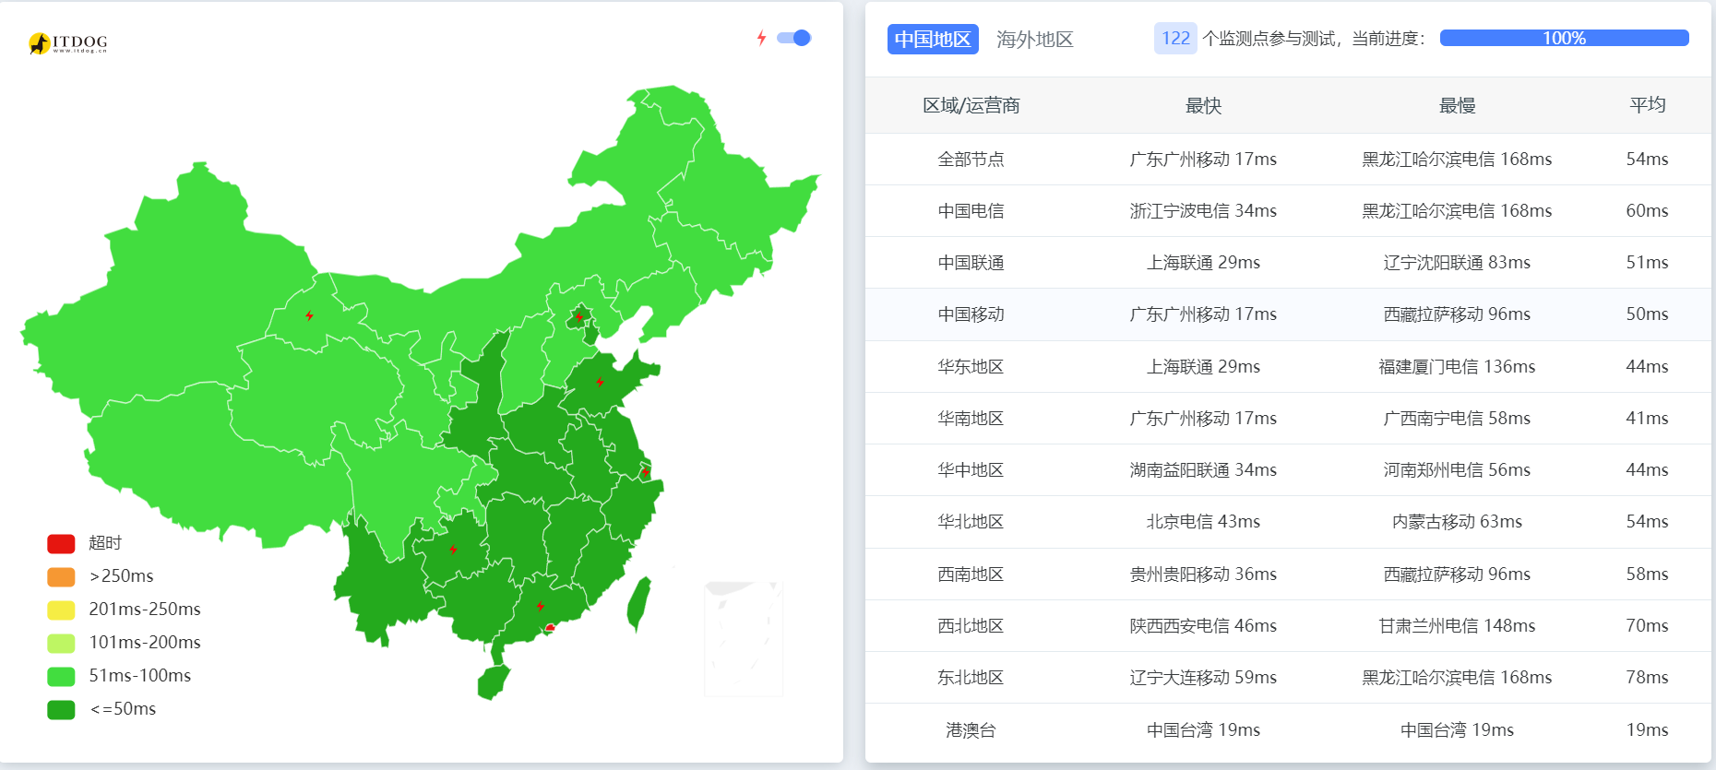This screenshot has width=1716, height=770.
Task: Select the 中国移动 row label
Action: click(971, 314)
